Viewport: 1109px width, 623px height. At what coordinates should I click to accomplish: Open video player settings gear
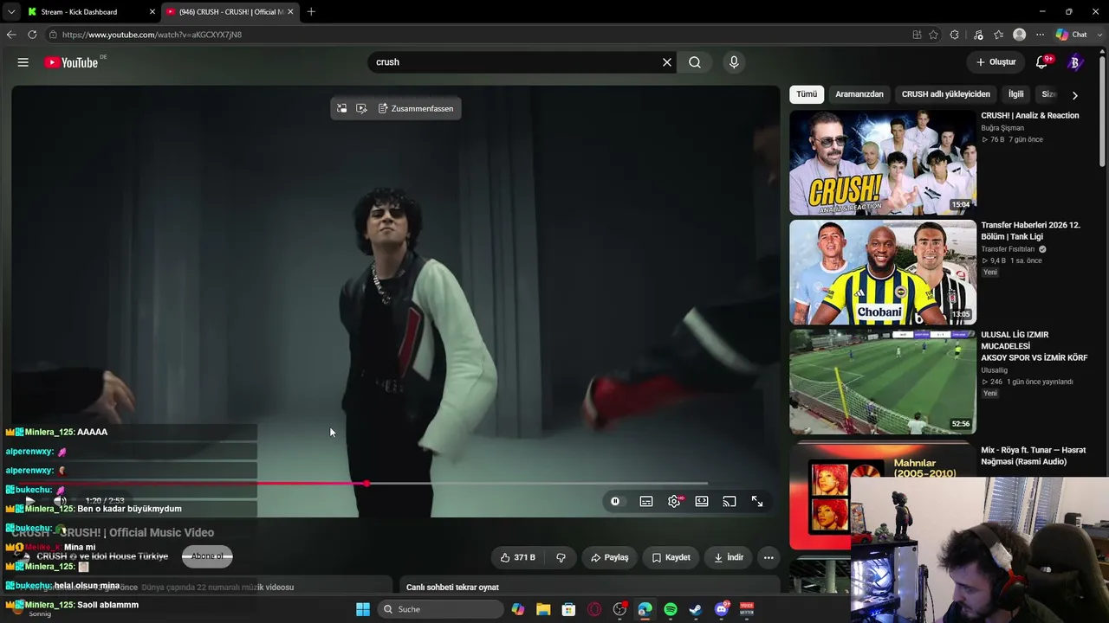coord(674,501)
